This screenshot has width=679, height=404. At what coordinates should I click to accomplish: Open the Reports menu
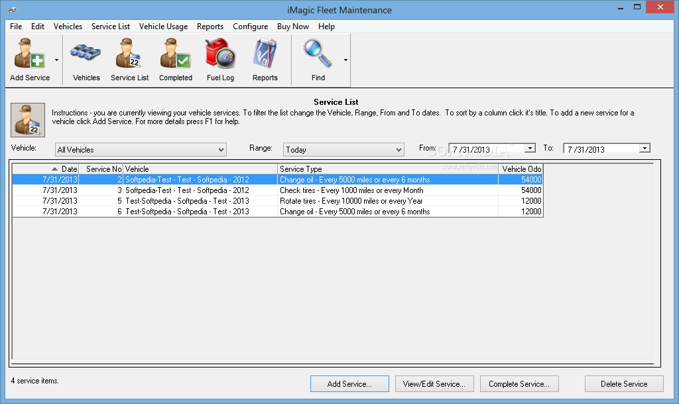[210, 27]
